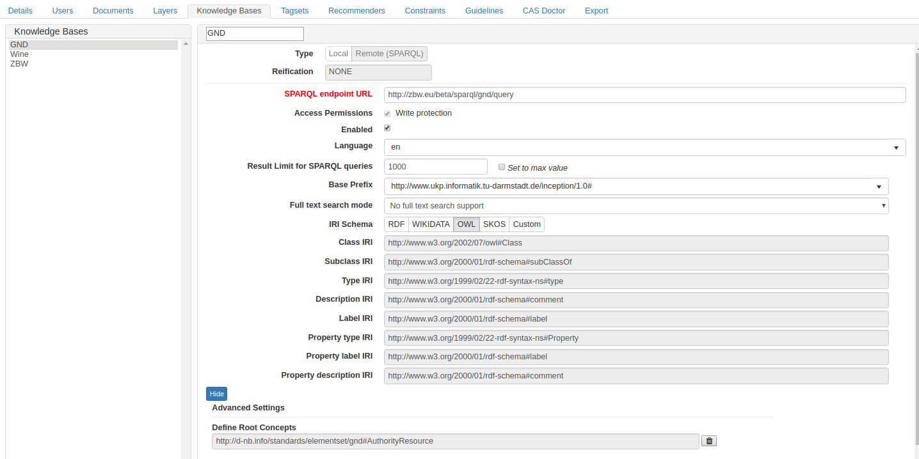Screen dimensions: 919x459
Task: Select the WIKIDATA IRI schema
Action: [x=431, y=224]
